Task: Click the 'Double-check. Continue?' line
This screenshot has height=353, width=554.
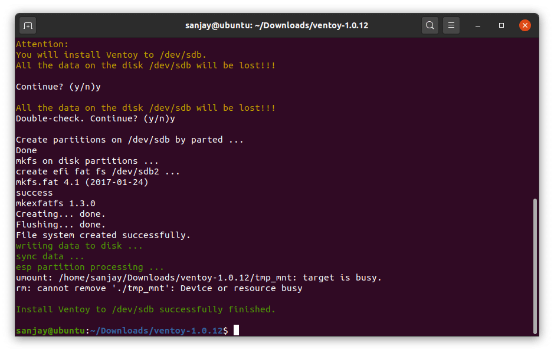Action: pyautogui.click(x=95, y=118)
